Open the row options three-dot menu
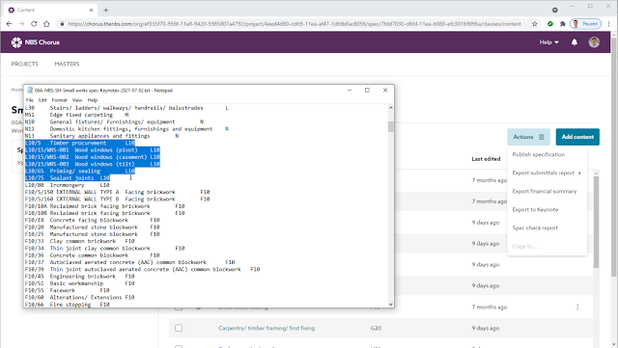 577,307
